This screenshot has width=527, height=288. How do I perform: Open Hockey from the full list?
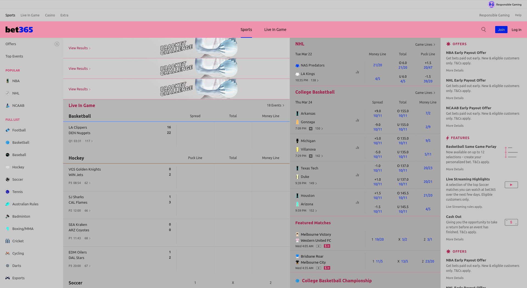tap(18, 167)
